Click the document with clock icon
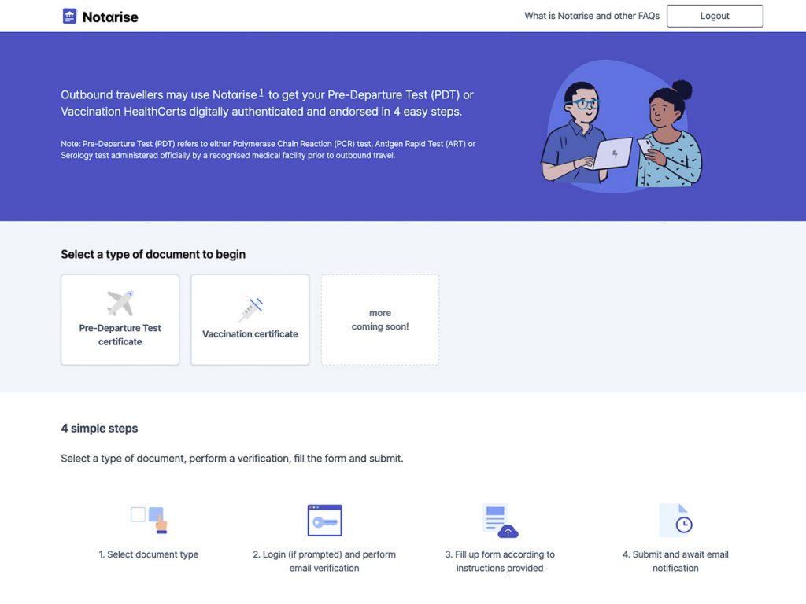This screenshot has width=806, height=604. click(x=676, y=521)
